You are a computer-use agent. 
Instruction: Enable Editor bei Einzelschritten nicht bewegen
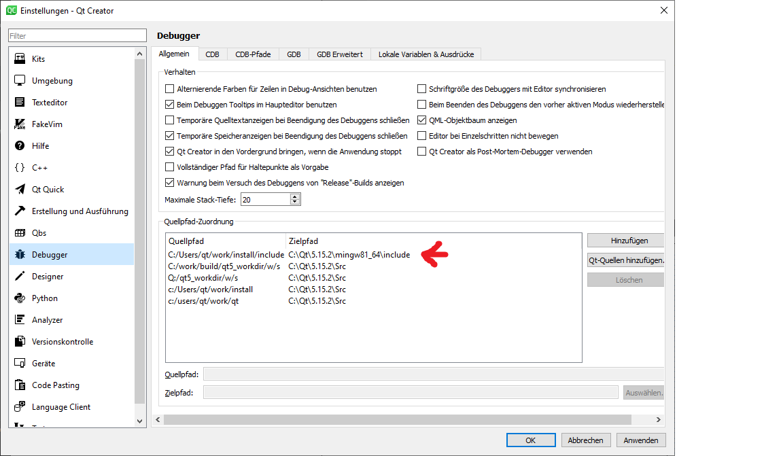coord(422,135)
